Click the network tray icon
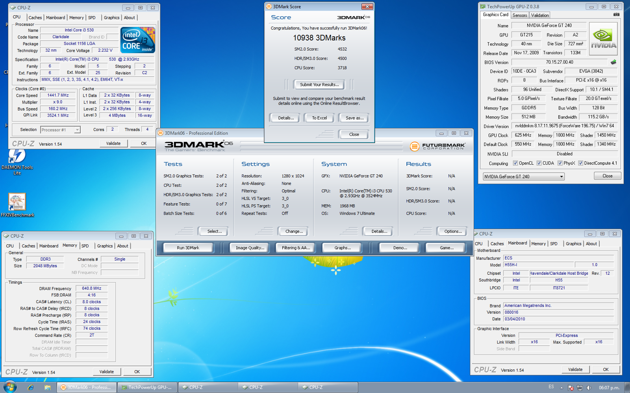Screen dimensions: 630x393 580,387
